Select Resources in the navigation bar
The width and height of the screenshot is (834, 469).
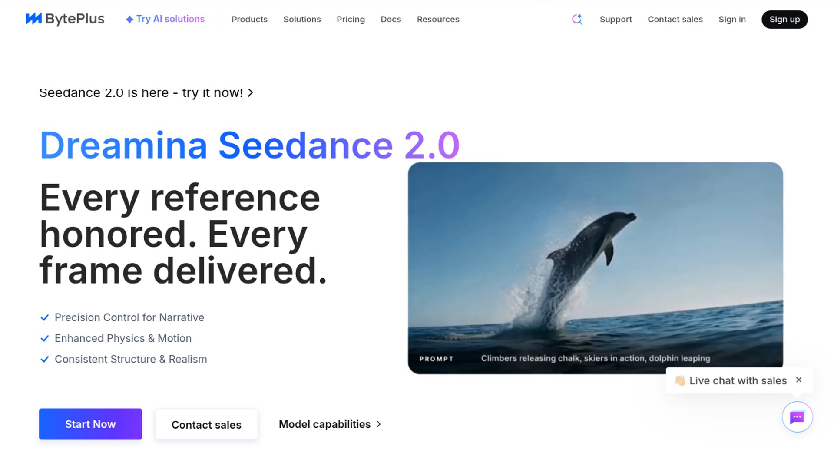(x=438, y=19)
